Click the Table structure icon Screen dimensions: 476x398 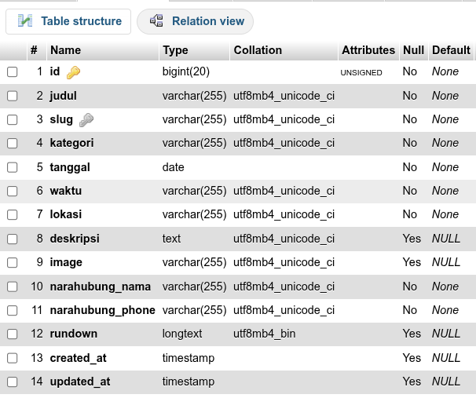click(x=25, y=21)
